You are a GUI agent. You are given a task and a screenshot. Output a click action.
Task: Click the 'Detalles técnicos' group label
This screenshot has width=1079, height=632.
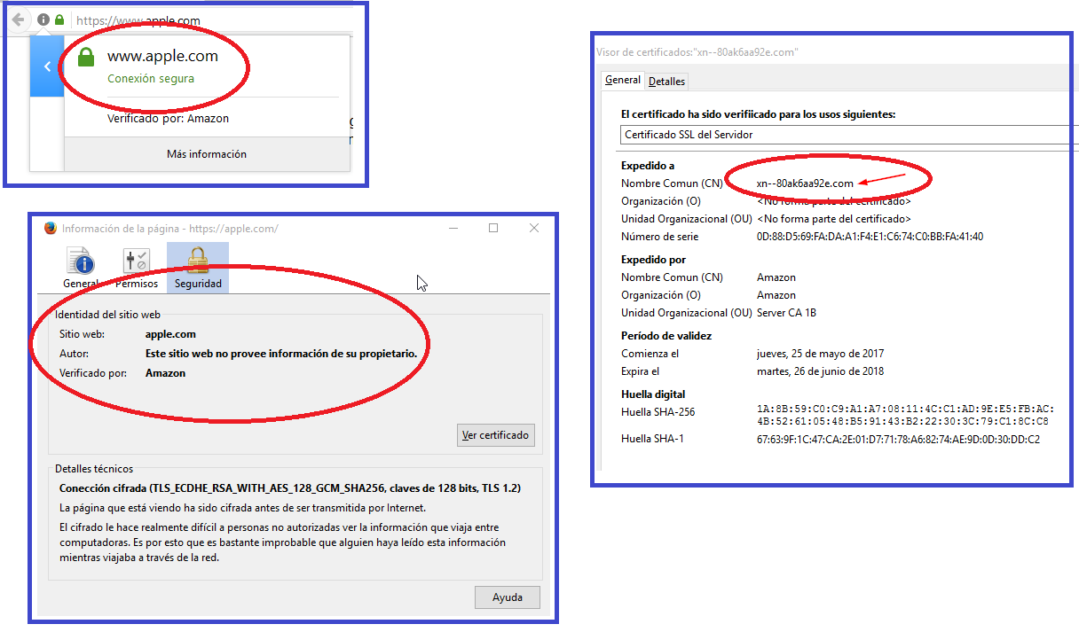[x=94, y=469]
